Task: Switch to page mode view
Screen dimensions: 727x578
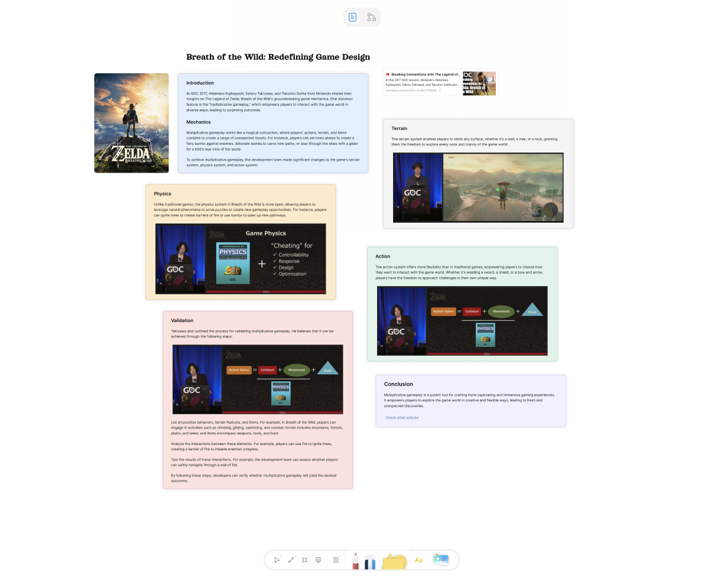Action: pos(353,17)
